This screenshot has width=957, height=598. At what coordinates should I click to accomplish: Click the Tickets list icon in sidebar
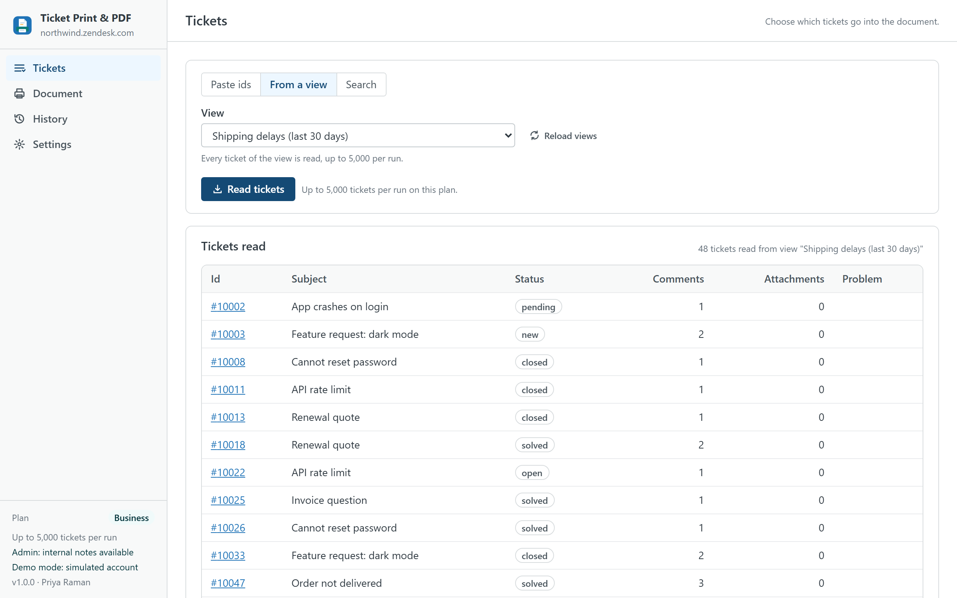tap(19, 68)
